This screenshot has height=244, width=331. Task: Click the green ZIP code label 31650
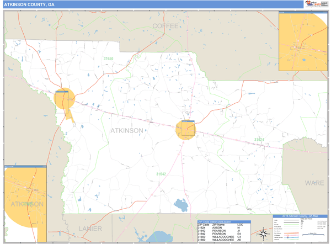(108, 59)
